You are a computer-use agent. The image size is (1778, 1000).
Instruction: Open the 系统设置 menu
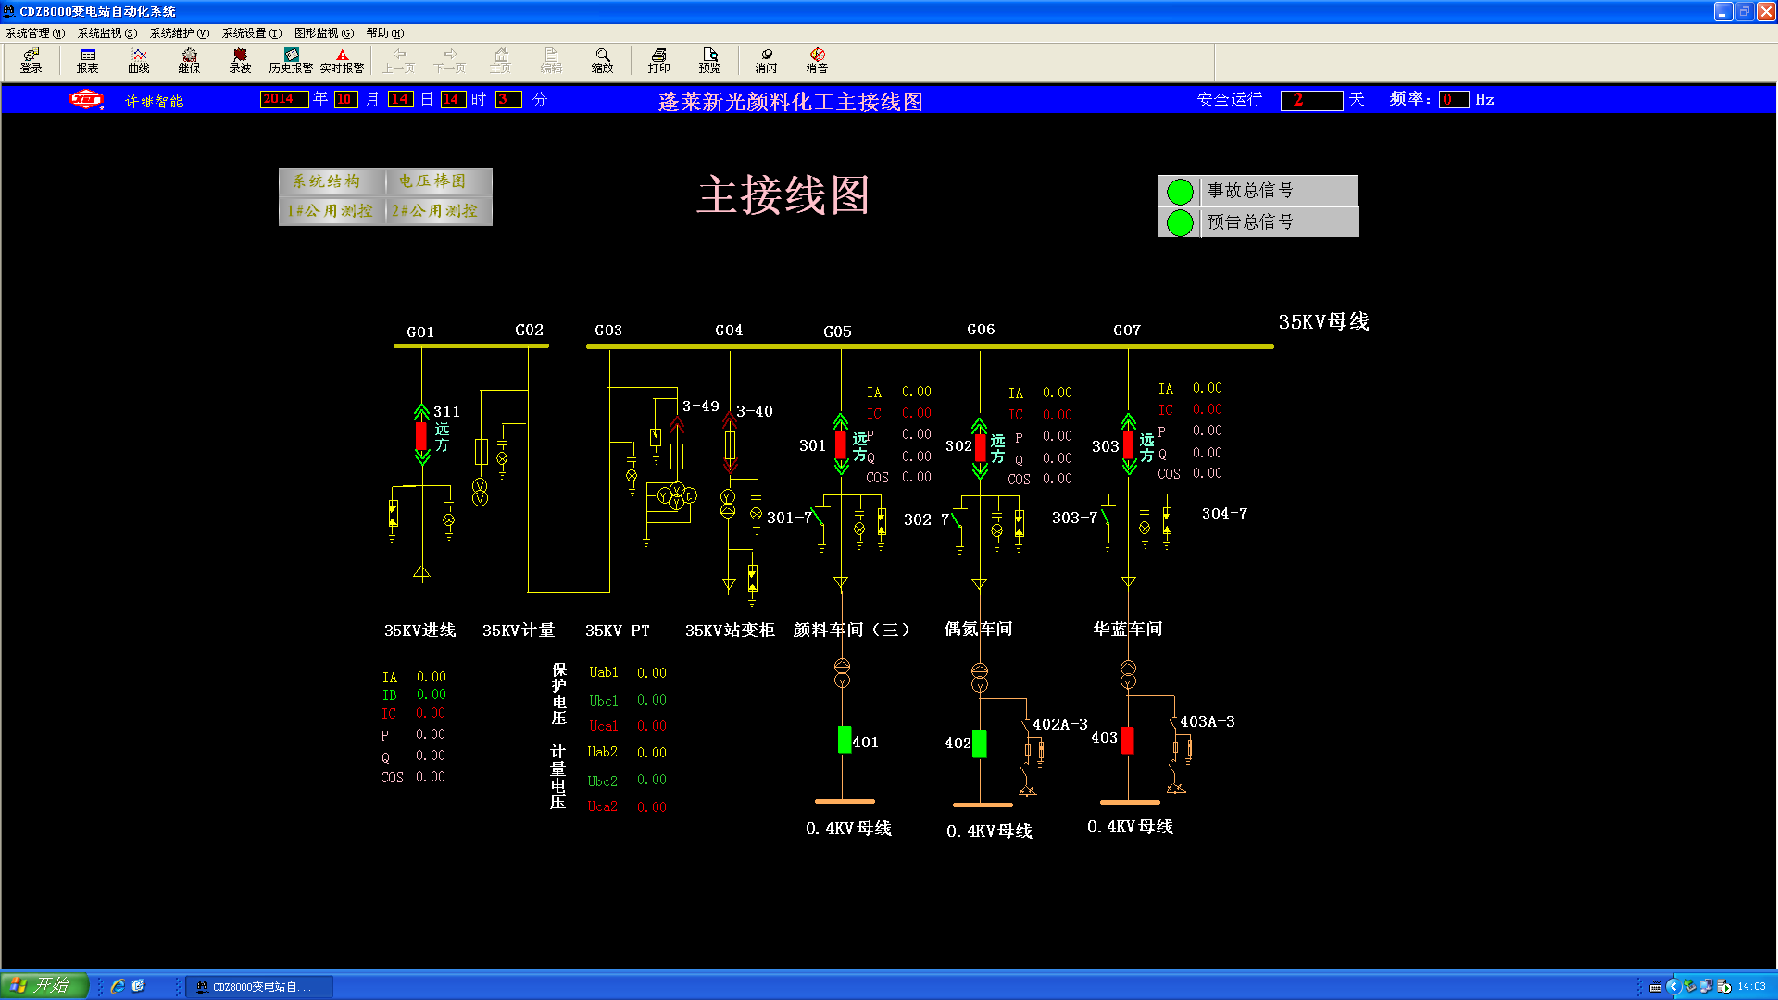click(251, 32)
